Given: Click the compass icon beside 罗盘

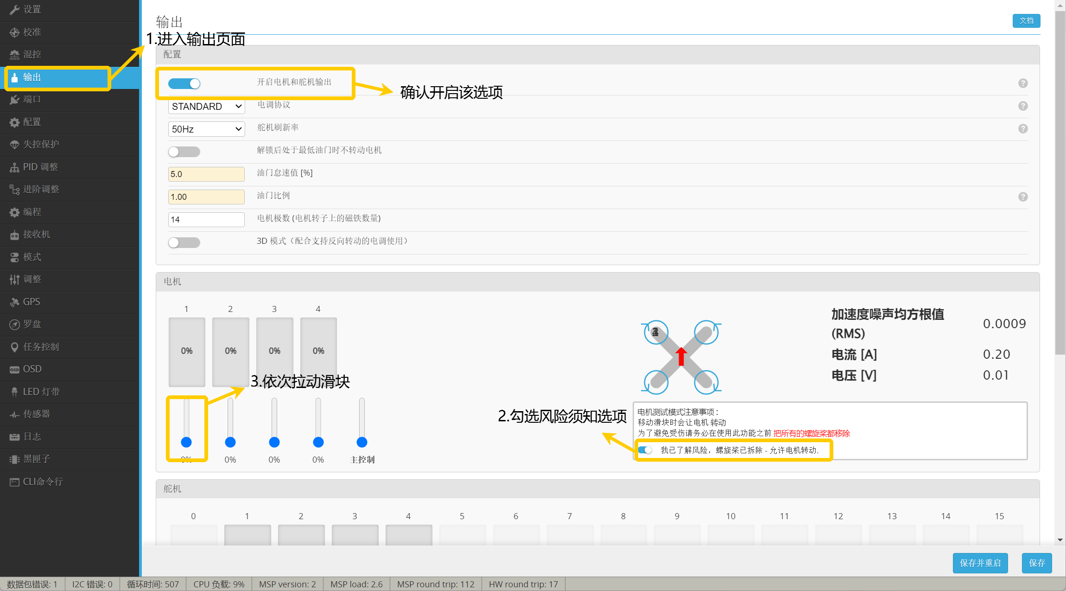Looking at the screenshot, I should [14, 324].
